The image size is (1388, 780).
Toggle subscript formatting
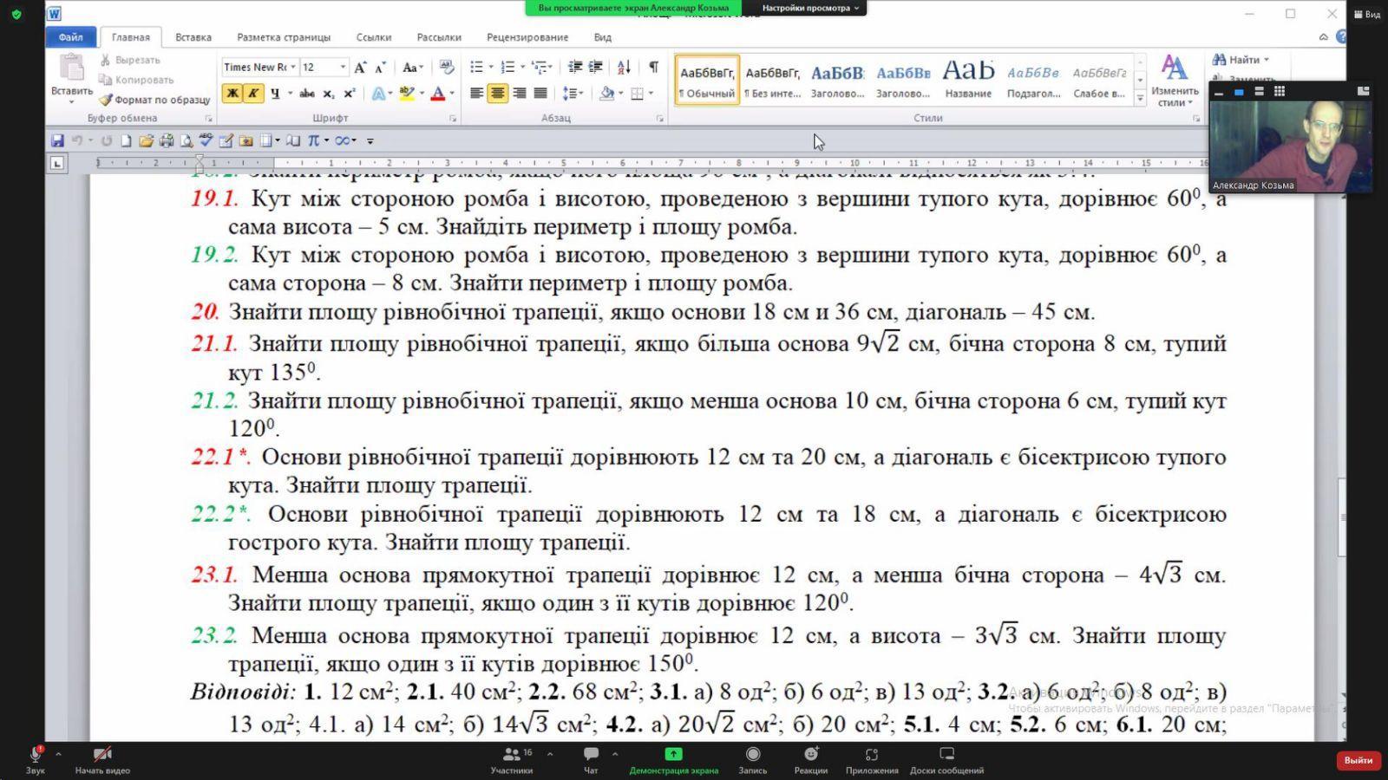pyautogui.click(x=329, y=94)
